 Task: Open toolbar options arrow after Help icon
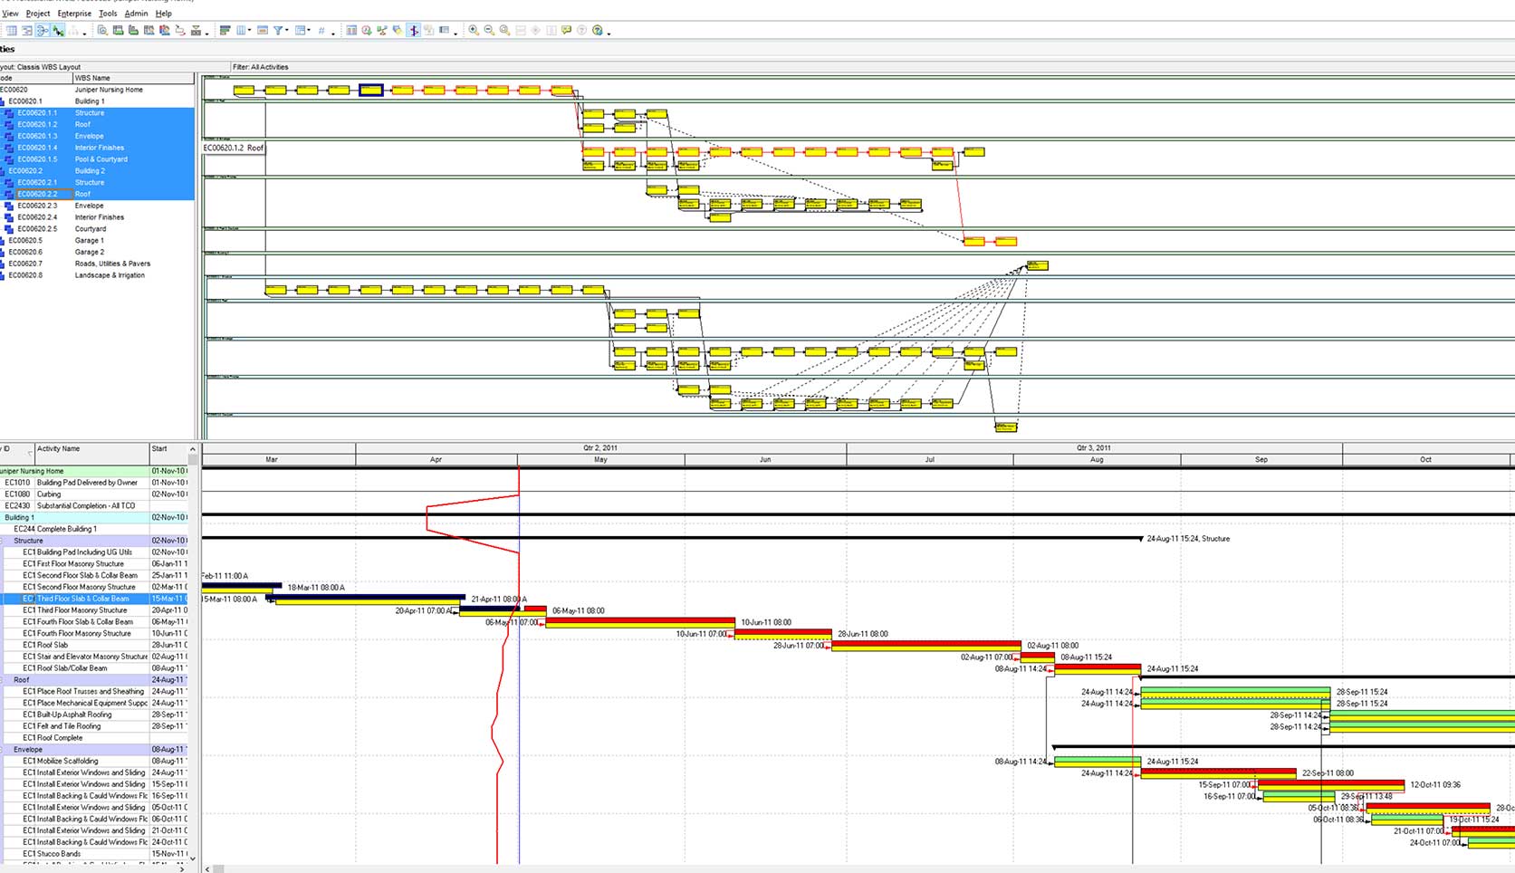609,33
